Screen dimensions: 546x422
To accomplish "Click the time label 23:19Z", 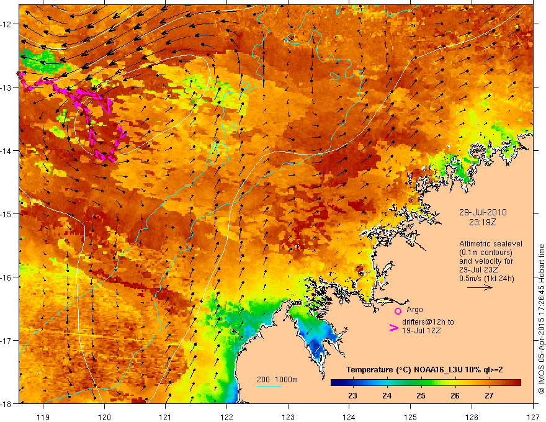I will pyautogui.click(x=482, y=222).
